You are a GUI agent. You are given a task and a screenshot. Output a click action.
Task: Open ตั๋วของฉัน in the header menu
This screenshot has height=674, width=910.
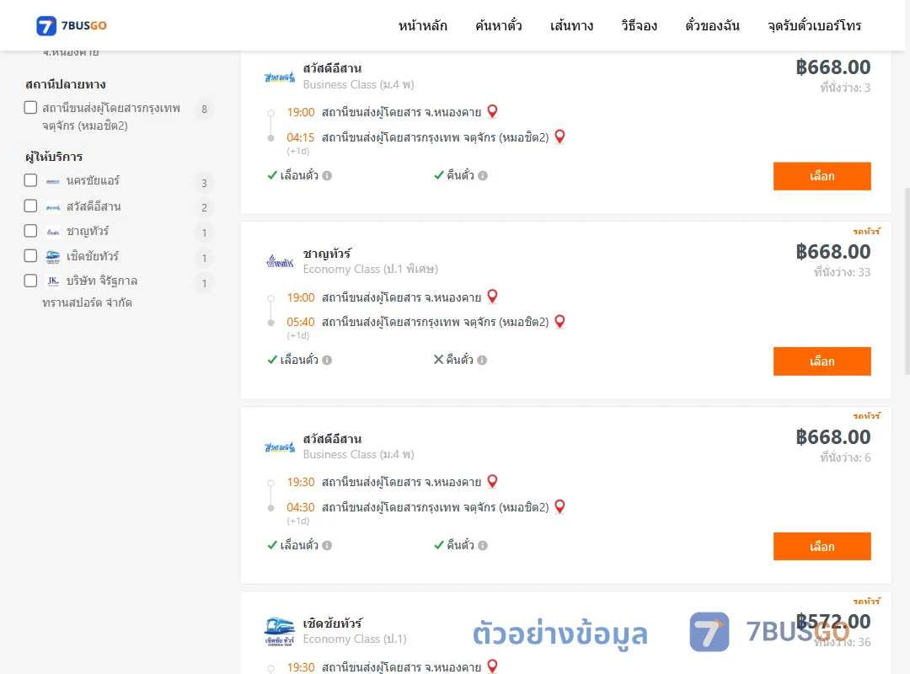click(x=712, y=25)
